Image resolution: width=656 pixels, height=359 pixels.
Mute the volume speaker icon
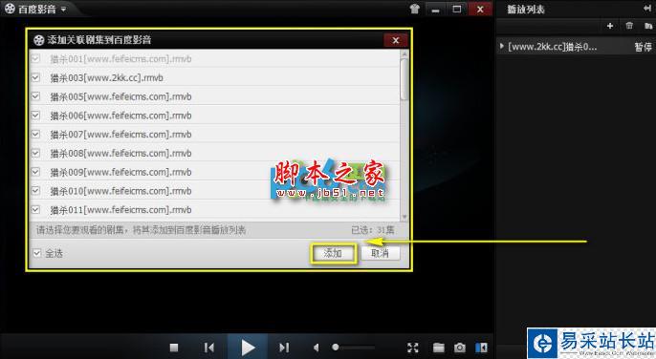click(x=317, y=348)
